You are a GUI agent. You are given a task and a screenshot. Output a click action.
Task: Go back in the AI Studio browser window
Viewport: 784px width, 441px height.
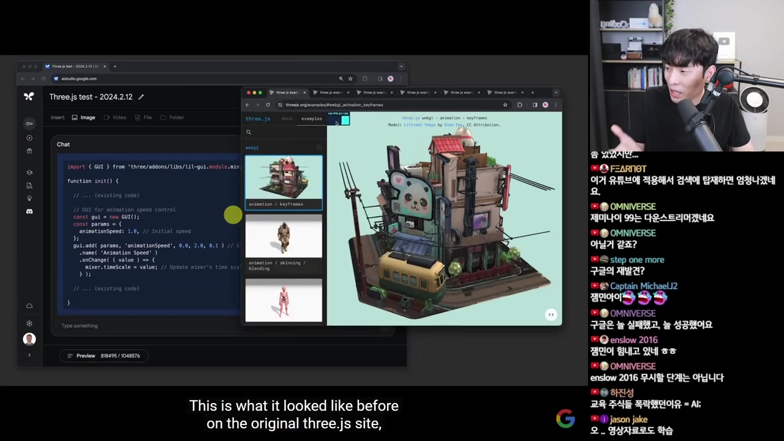click(x=23, y=78)
